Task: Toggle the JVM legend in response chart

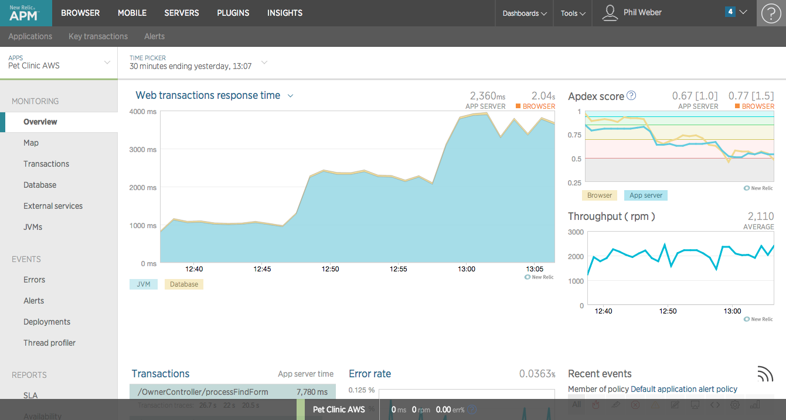Action: (144, 284)
